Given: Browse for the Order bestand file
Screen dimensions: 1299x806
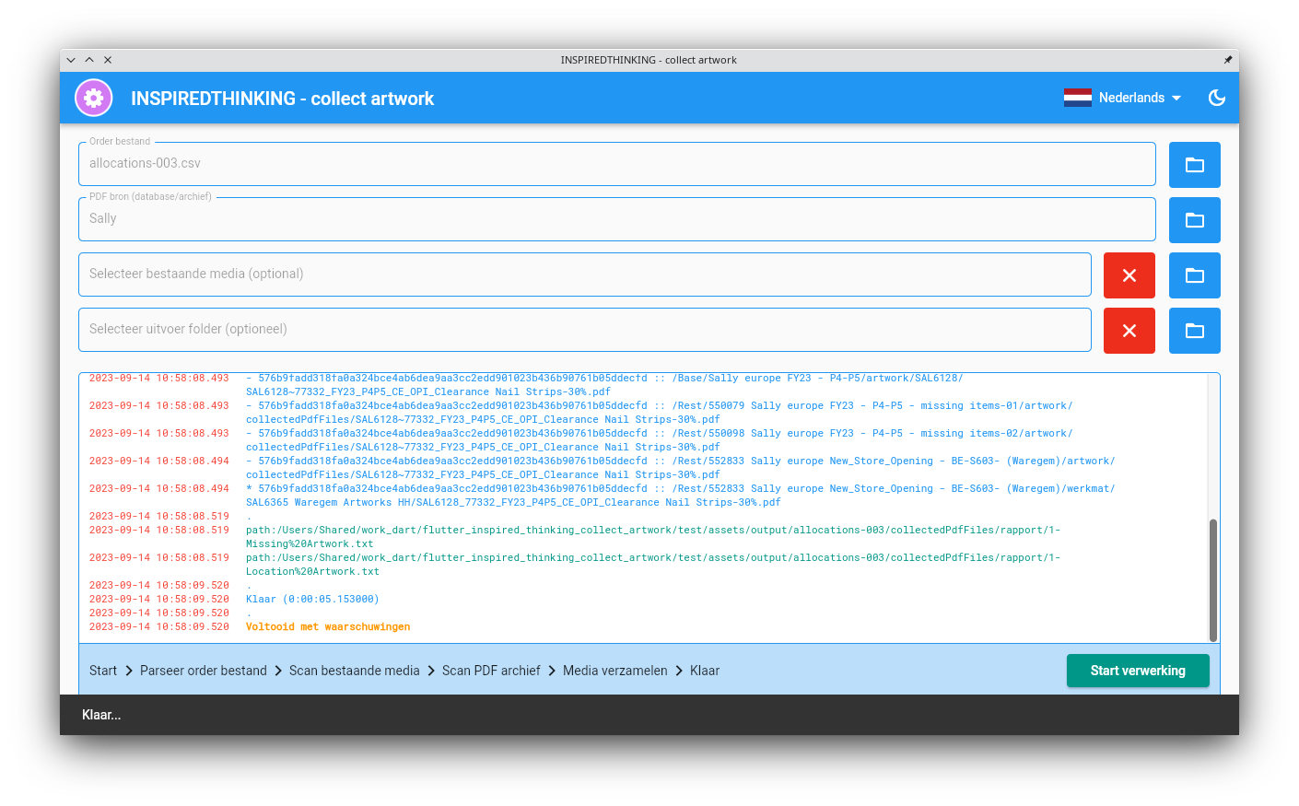Looking at the screenshot, I should coord(1194,165).
